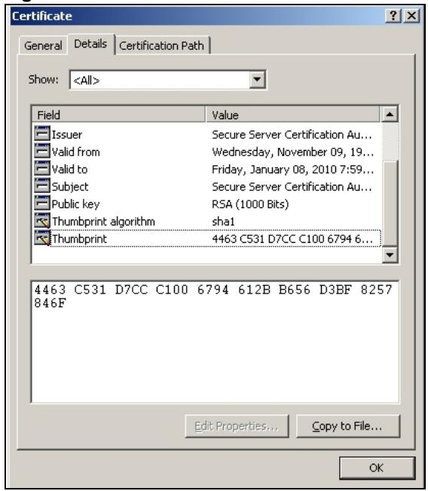This screenshot has width=428, height=491.
Task: Click the Issuer value Secure Server Certification Au...
Action: pos(292,135)
